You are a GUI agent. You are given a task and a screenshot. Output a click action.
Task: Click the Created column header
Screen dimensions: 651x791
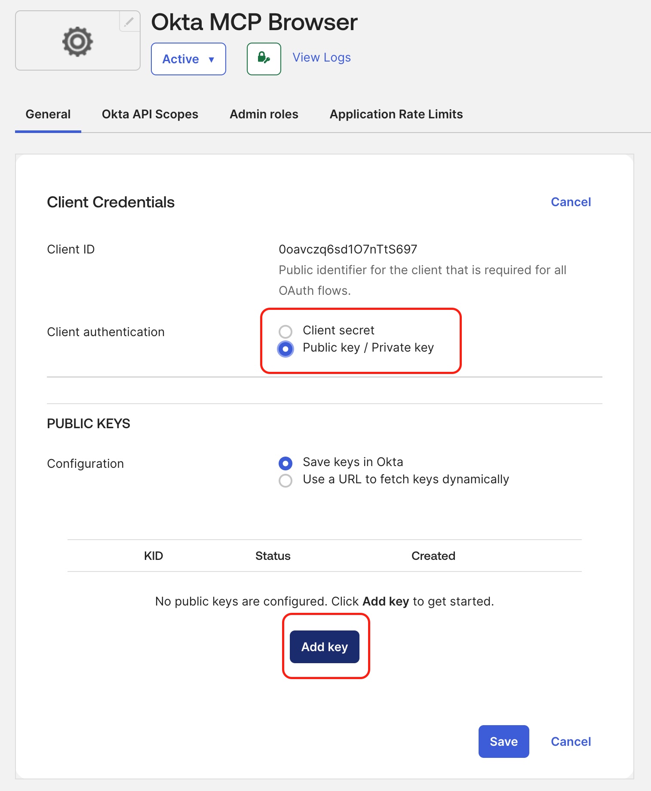[433, 556]
